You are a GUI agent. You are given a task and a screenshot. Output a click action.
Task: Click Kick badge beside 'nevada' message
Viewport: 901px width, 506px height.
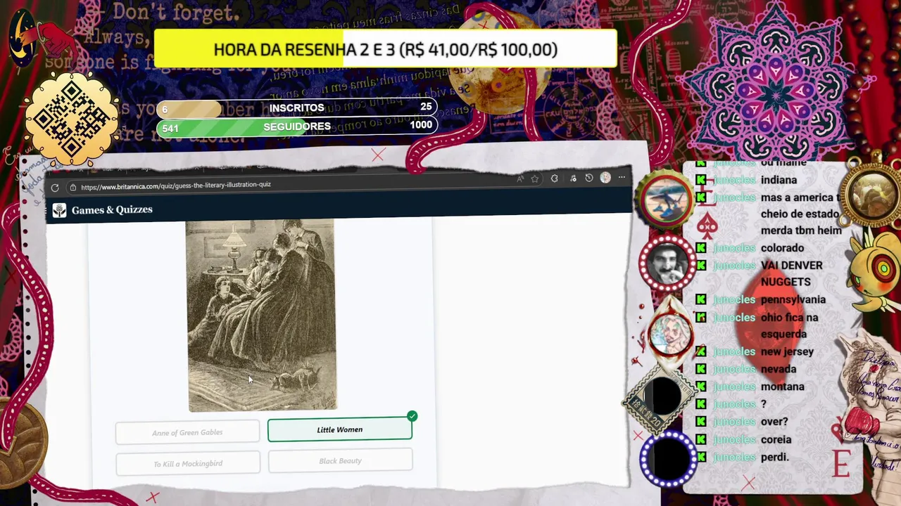pos(701,369)
